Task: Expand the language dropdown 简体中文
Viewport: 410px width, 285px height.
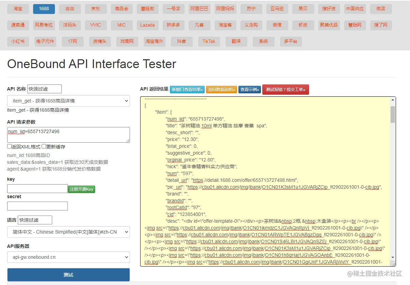Action: (68, 232)
